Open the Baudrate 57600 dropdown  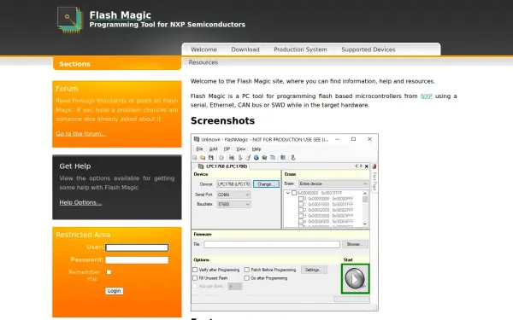coord(234,205)
